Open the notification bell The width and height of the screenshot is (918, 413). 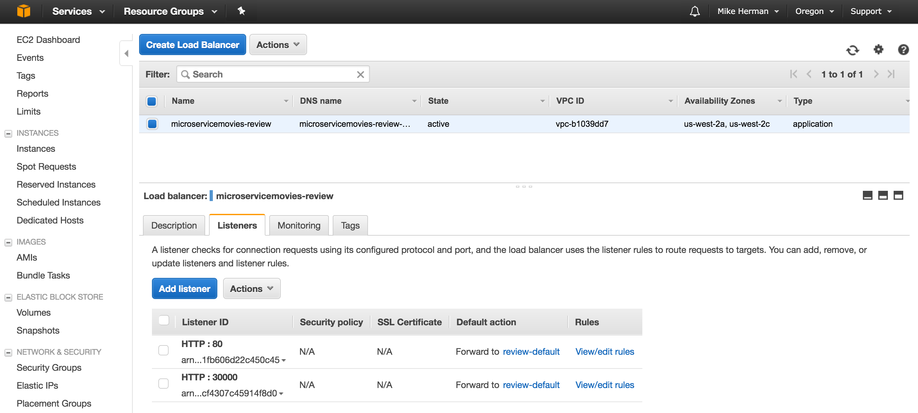click(x=694, y=11)
